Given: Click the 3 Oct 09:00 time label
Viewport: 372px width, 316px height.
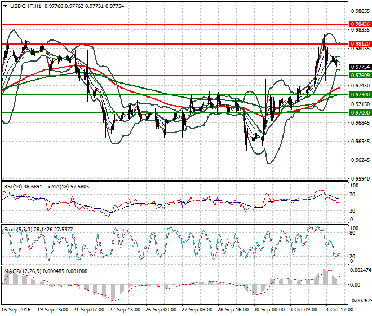Looking at the screenshot, I should [x=304, y=310].
